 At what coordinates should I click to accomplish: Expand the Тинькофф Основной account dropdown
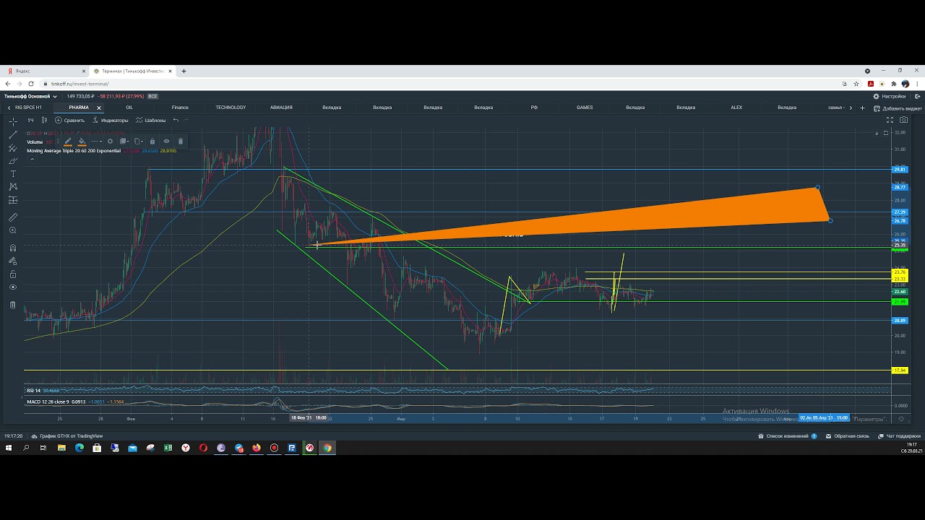pos(30,96)
